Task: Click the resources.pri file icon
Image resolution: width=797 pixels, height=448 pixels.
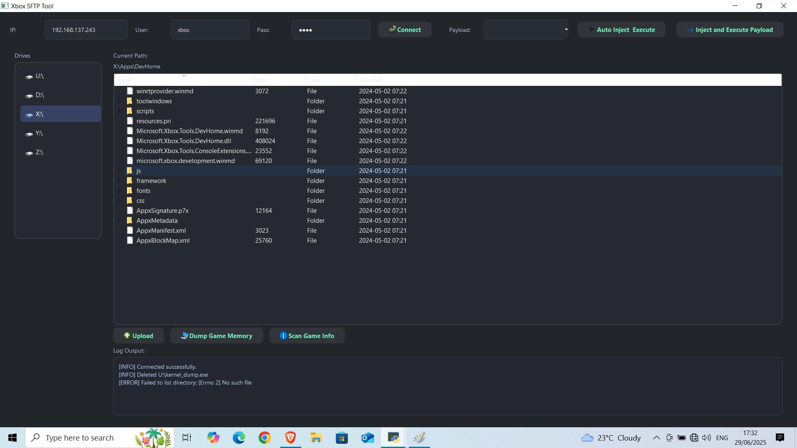Action: 130,121
